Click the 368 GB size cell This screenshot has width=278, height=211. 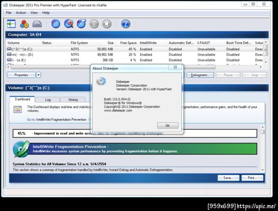click(x=107, y=60)
